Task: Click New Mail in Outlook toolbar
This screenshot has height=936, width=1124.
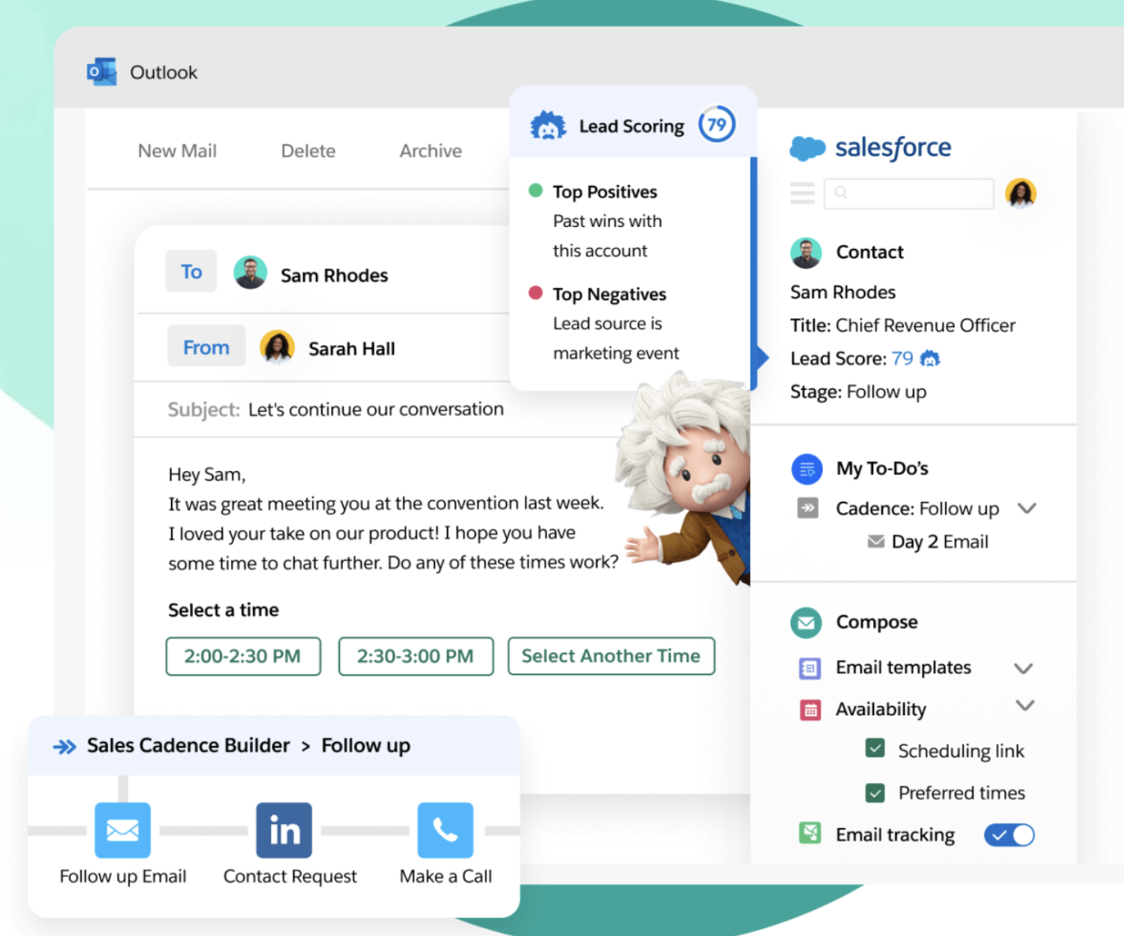Action: (x=177, y=150)
